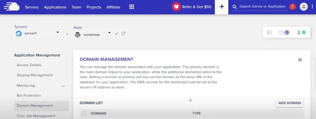Open Applications in top navigation

55,7
